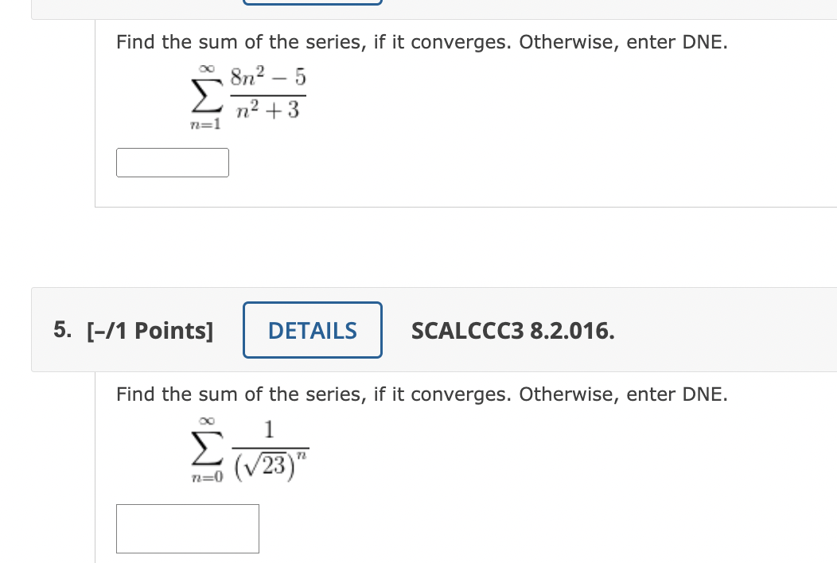This screenshot has height=563, width=837.
Task: Click problem number 5
Action: click(x=62, y=330)
